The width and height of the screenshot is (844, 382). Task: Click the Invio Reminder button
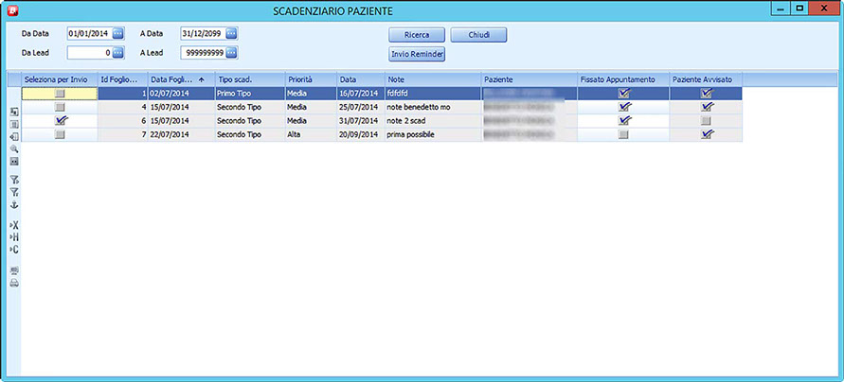point(418,54)
